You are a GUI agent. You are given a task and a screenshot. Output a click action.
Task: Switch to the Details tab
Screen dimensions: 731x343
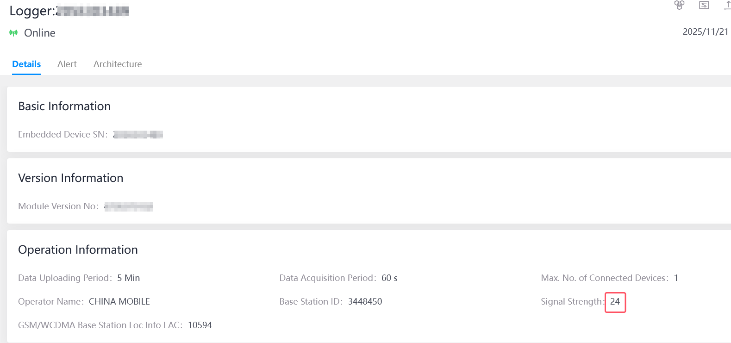(x=26, y=64)
